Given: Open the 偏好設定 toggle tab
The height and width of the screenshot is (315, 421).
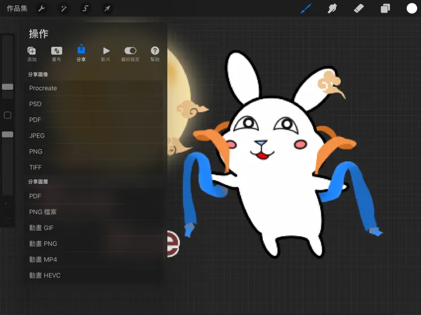Looking at the screenshot, I should coord(130,54).
